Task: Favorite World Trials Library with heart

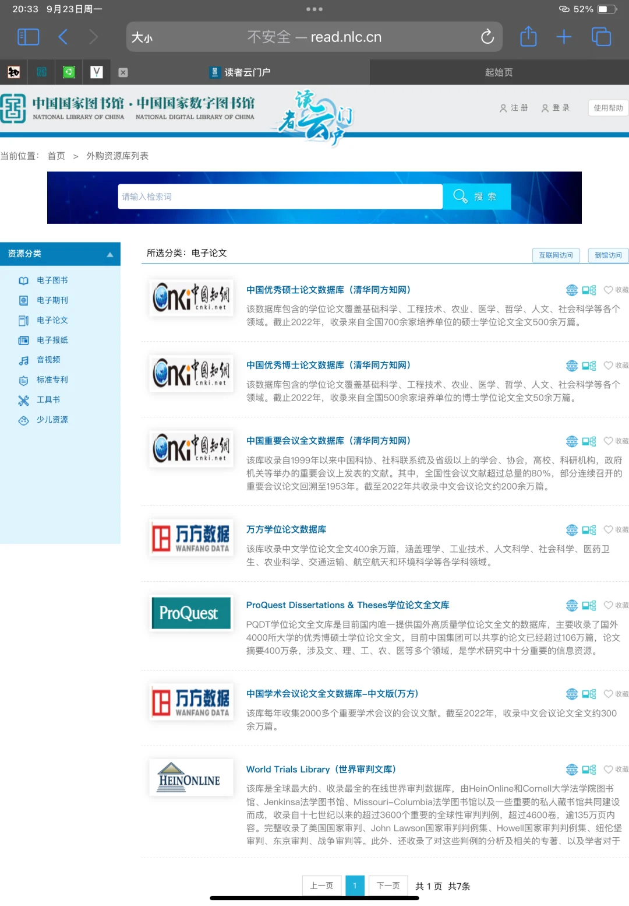Action: 616,770
